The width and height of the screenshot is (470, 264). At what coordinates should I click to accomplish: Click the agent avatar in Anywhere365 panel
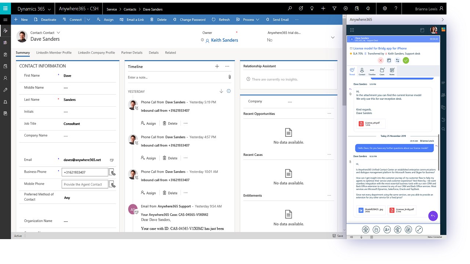[434, 30]
